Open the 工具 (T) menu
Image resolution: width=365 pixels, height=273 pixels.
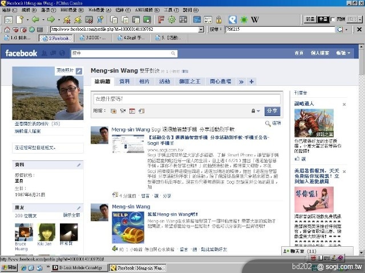click(171, 10)
